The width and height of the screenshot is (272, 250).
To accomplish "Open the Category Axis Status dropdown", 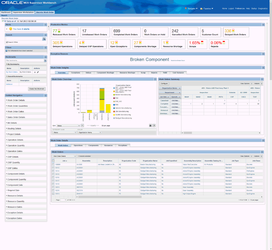I will [x=64, y=133].
